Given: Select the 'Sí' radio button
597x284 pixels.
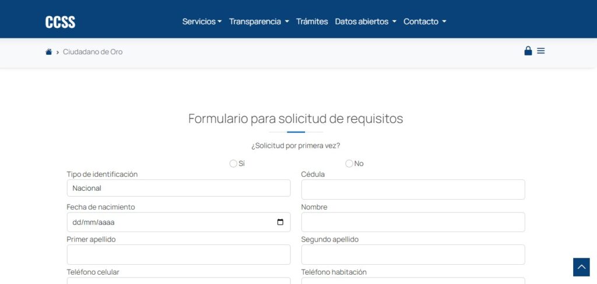Looking at the screenshot, I should click(233, 164).
